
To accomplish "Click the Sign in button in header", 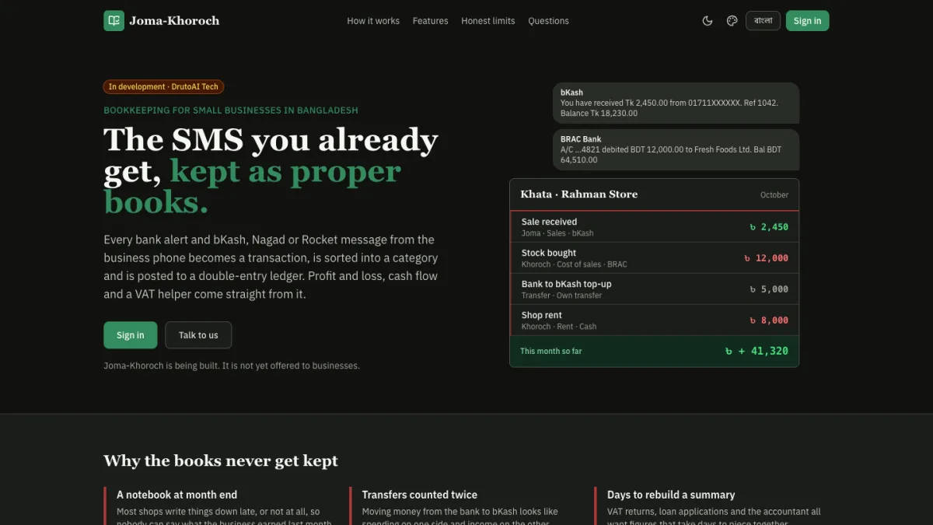I will [x=807, y=21].
